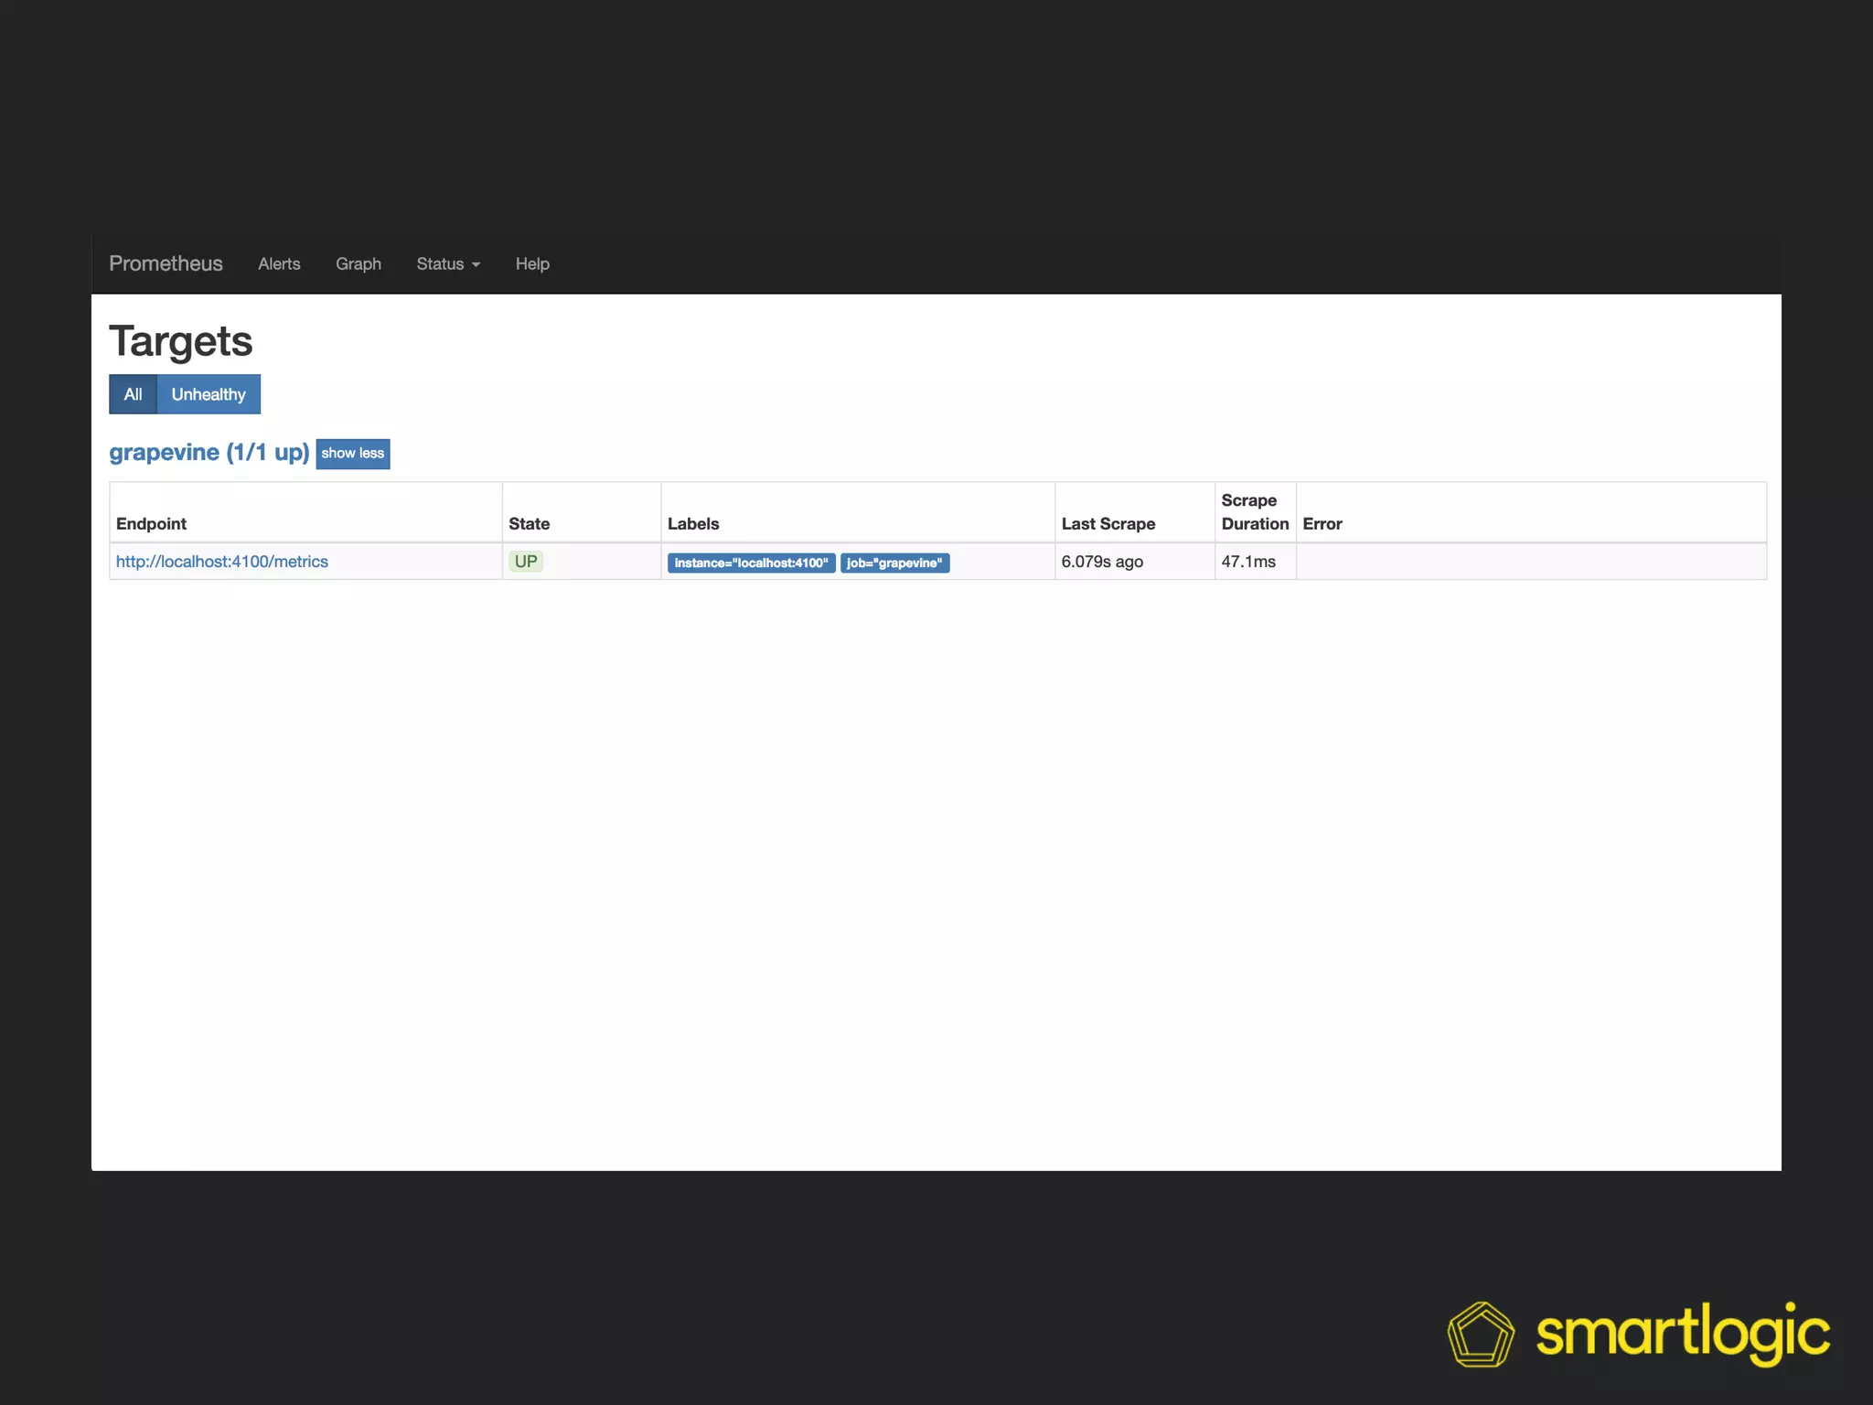Filter to Unhealthy targets only
This screenshot has height=1405, width=1873.
[209, 394]
